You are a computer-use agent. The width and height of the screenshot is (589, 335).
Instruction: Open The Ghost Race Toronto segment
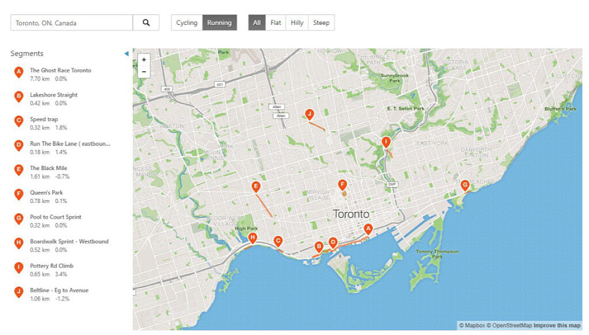(x=60, y=70)
